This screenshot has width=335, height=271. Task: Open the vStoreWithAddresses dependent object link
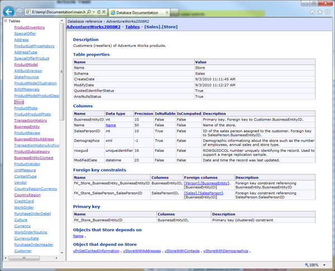(x=142, y=251)
